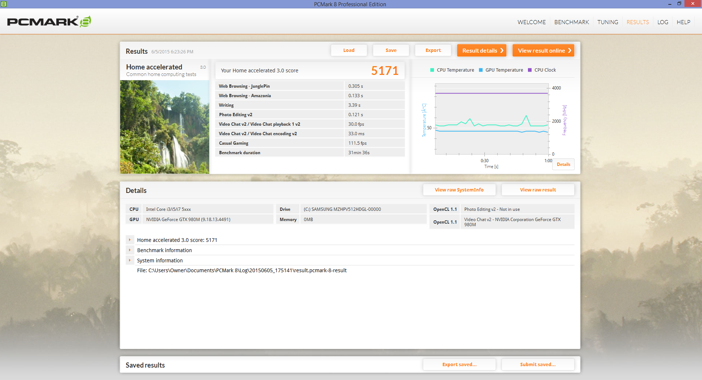This screenshot has width=702, height=380.
Task: Open Result details
Action: coord(482,50)
